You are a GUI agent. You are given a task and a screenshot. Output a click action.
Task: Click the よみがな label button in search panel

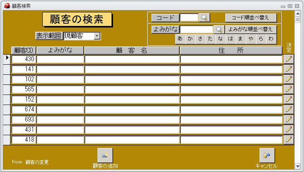coord(165,30)
